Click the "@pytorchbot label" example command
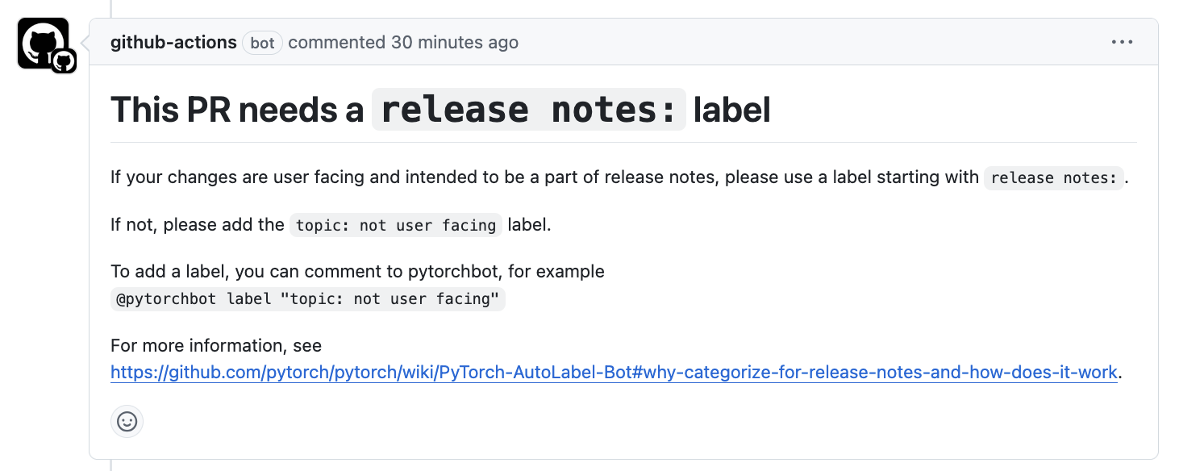1179x471 pixels. [307, 299]
